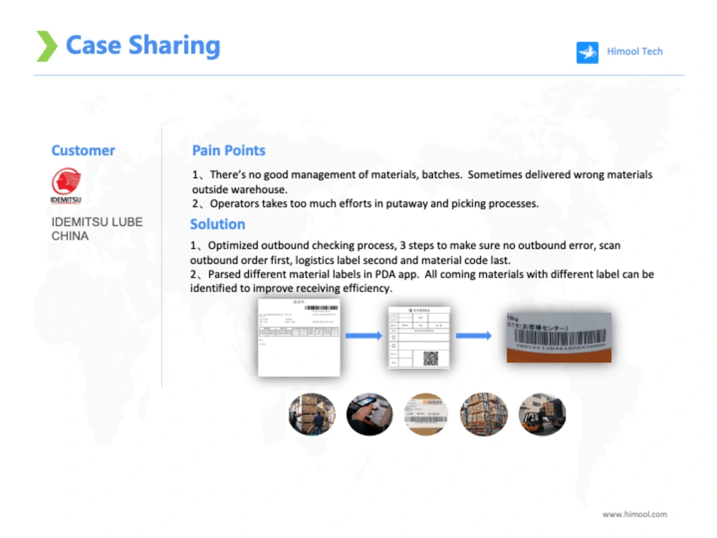Click the green chevron beside Case Sharing
The width and height of the screenshot is (717, 538).
coord(47,46)
